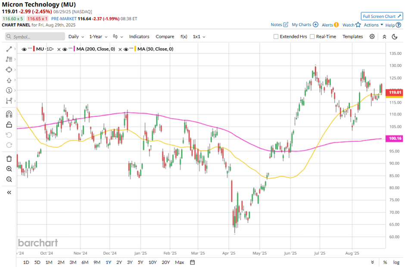Open Alerts for this symbol
This screenshot has width=405, height=267.
pyautogui.click(x=330, y=25)
